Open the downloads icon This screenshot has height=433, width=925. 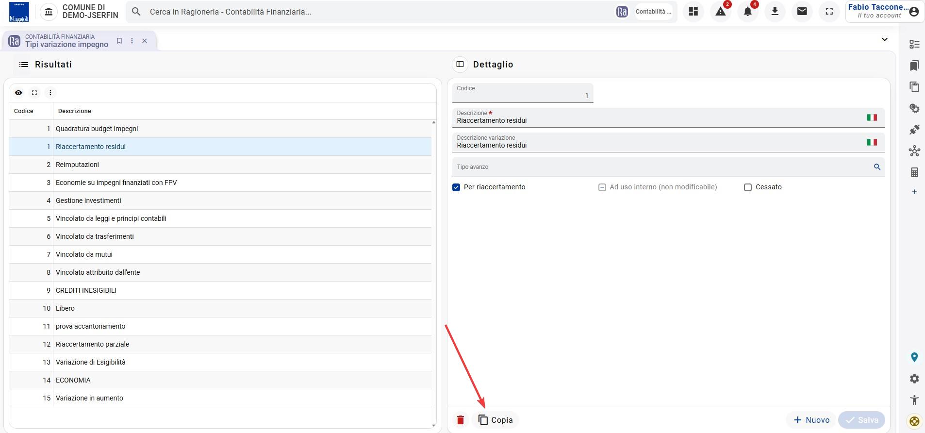[x=775, y=12]
